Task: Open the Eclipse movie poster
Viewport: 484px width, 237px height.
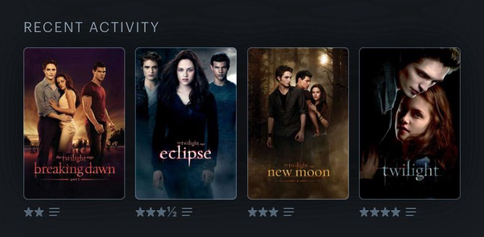Action: point(186,123)
